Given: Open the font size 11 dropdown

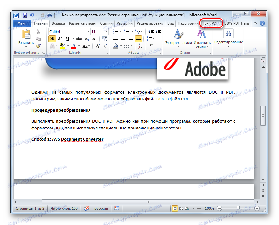Looking at the screenshot, I should coord(106,32).
